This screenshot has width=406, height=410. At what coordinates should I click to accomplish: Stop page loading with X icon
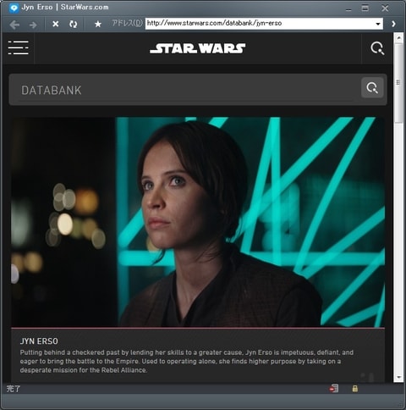pyautogui.click(x=56, y=24)
